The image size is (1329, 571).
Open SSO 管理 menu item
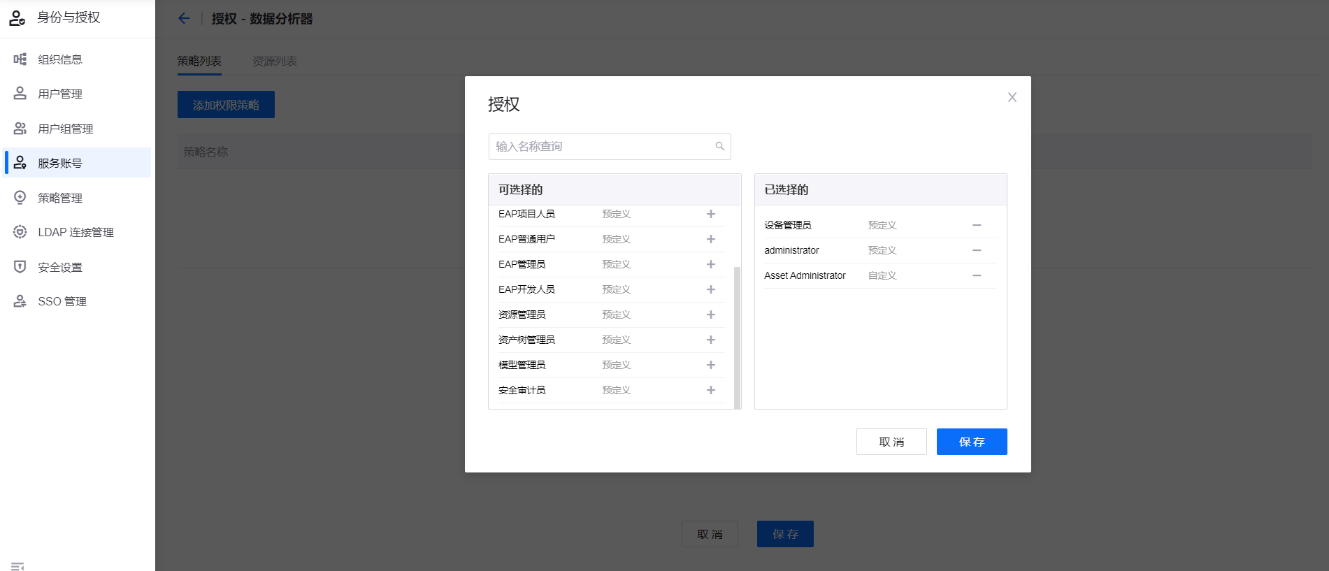77,301
